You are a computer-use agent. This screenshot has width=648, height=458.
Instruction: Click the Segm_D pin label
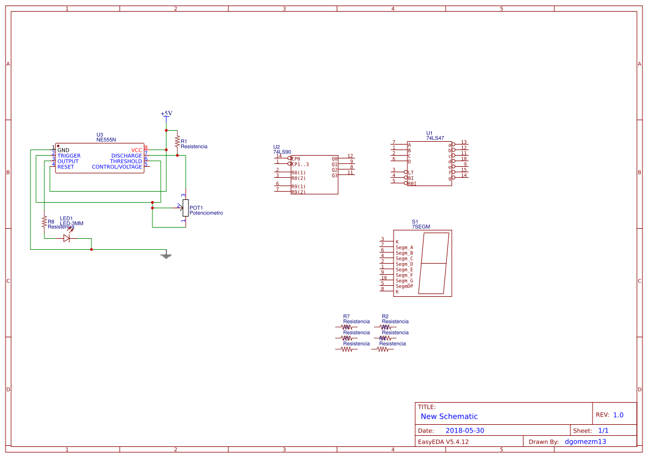[x=404, y=264]
